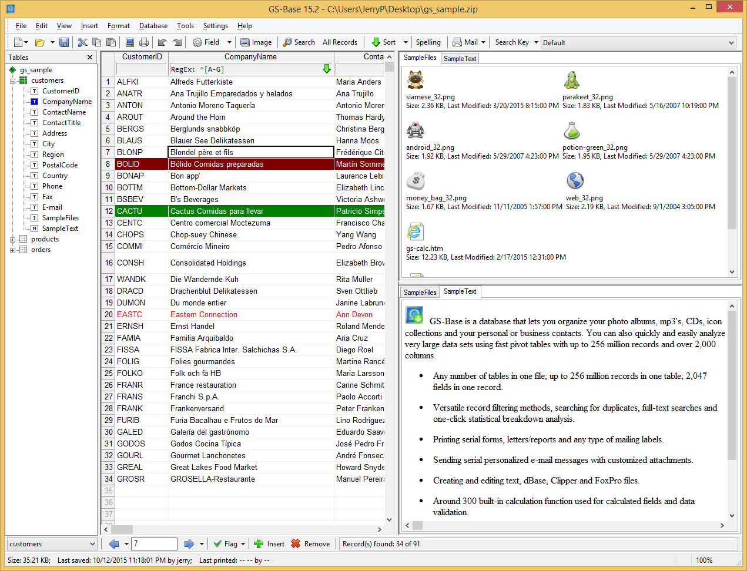Open the Edit menu
Viewport: 747px width, 571px height.
click(x=42, y=26)
